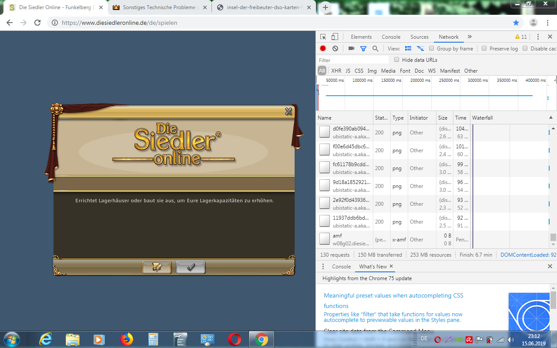
Task: Sort by the Size column header
Action: [x=444, y=118]
